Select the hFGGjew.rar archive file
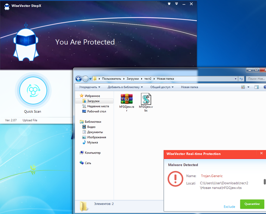The width and height of the screenshot is (266, 214). 127,103
